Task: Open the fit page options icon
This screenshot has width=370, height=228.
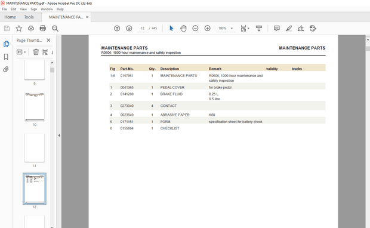Action: coord(245,28)
